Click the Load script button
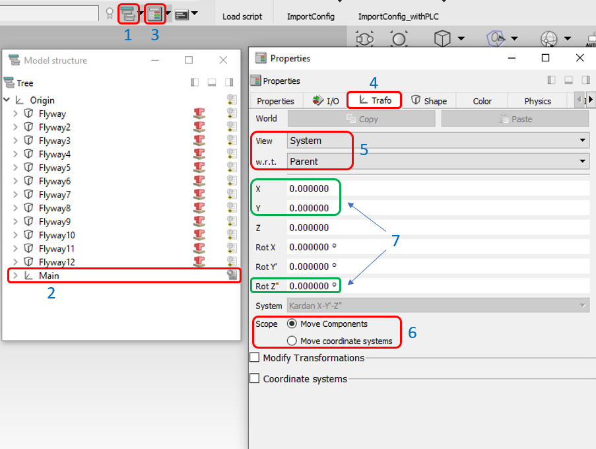The image size is (596, 449). coord(242,17)
